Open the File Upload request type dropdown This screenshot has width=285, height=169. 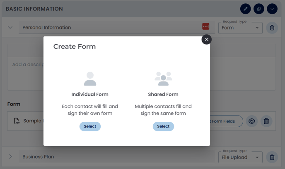(x=240, y=157)
